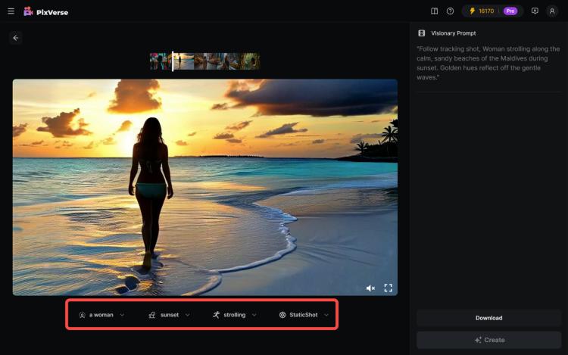Open the user profile avatar
The height and width of the screenshot is (355, 568).
click(552, 11)
